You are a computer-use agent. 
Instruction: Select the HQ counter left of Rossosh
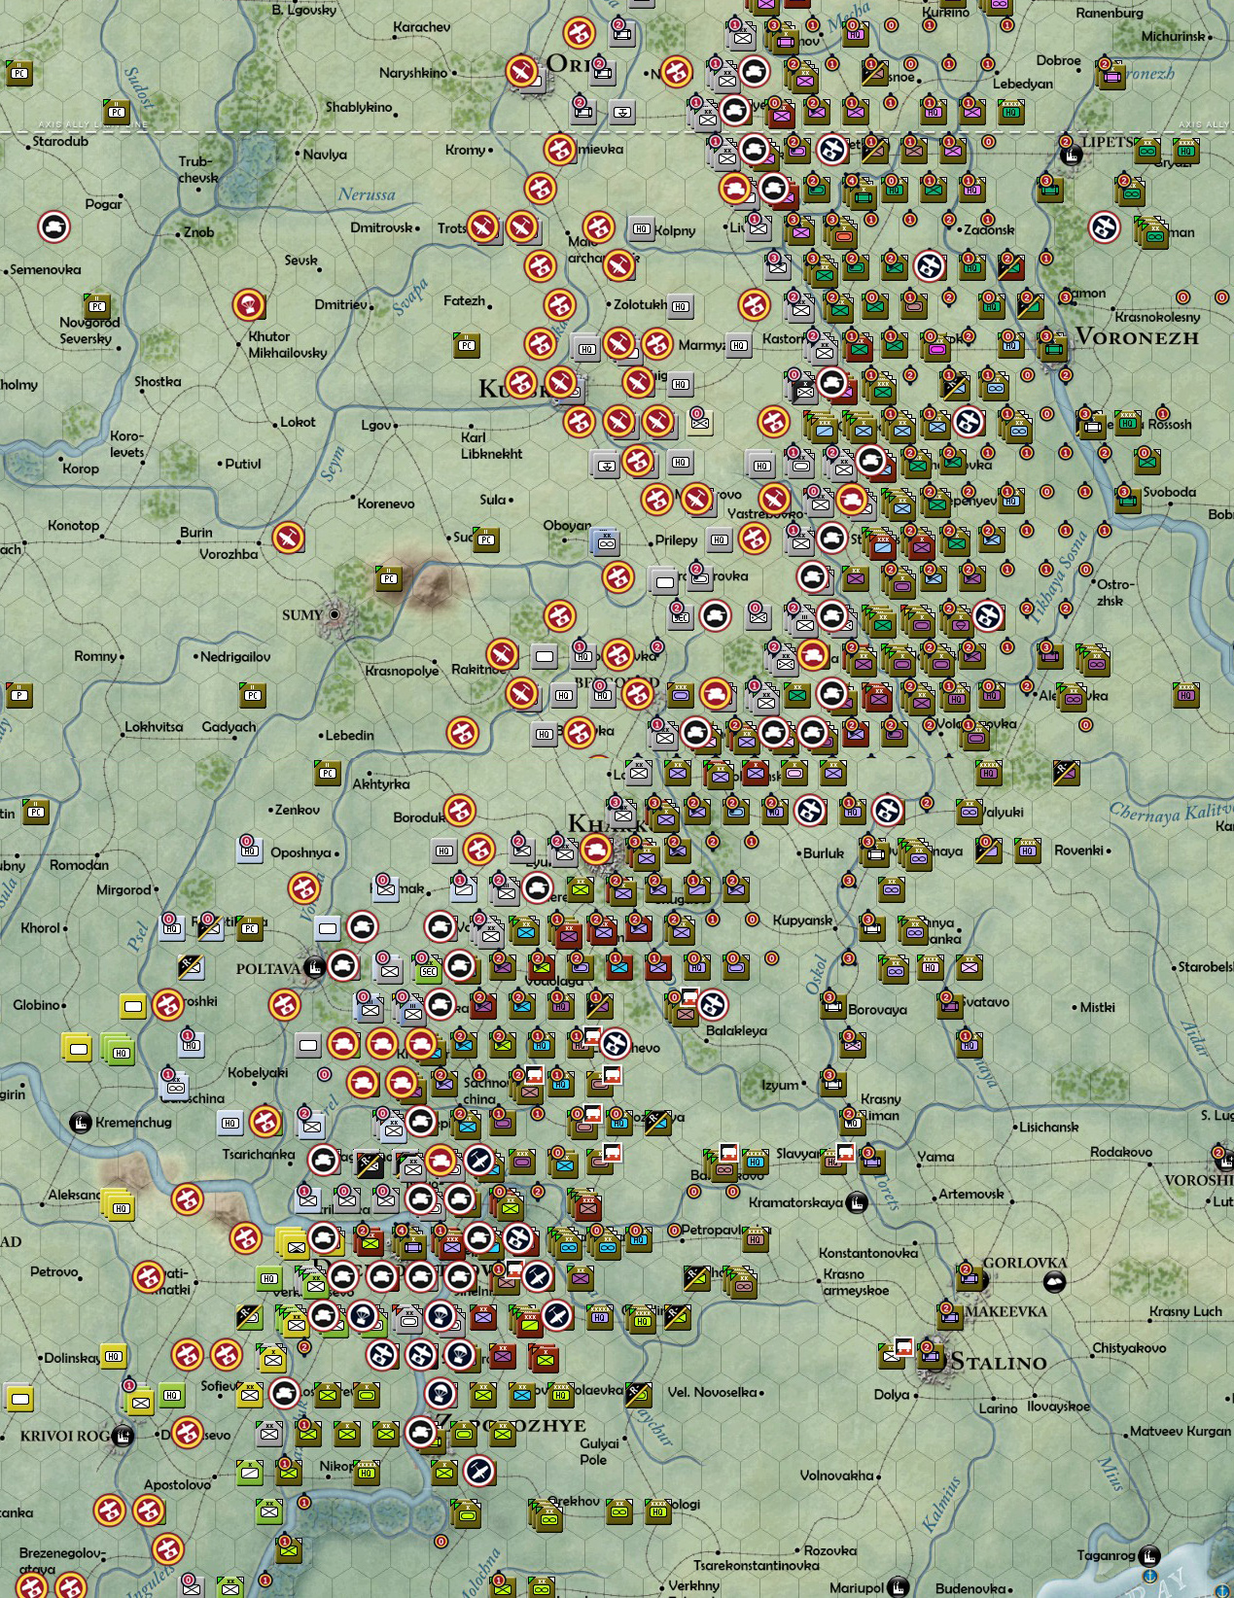[x=1128, y=423]
